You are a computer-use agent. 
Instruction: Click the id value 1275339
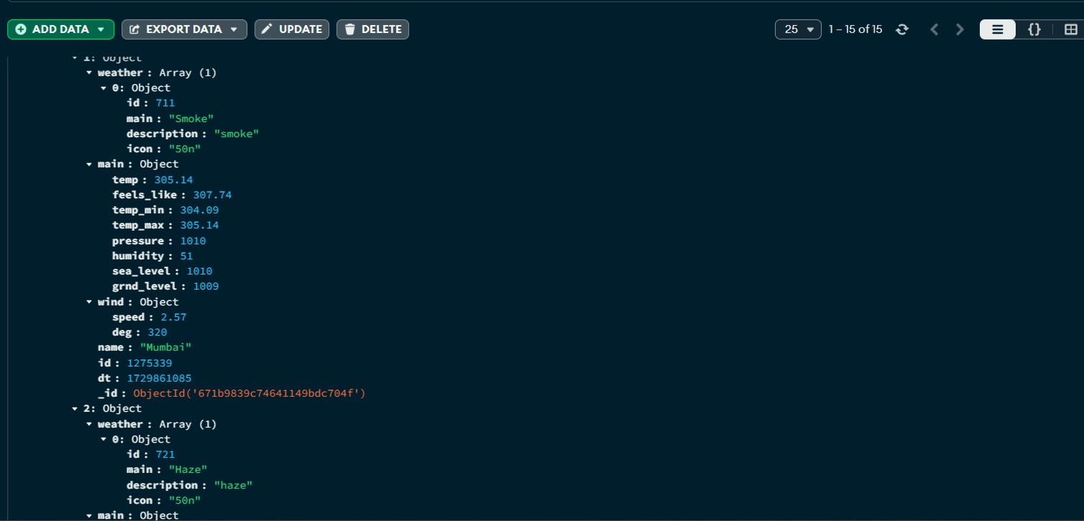(x=150, y=363)
